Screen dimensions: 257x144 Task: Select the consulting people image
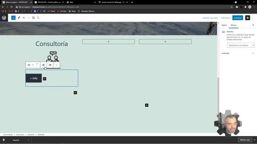[x=53, y=56]
